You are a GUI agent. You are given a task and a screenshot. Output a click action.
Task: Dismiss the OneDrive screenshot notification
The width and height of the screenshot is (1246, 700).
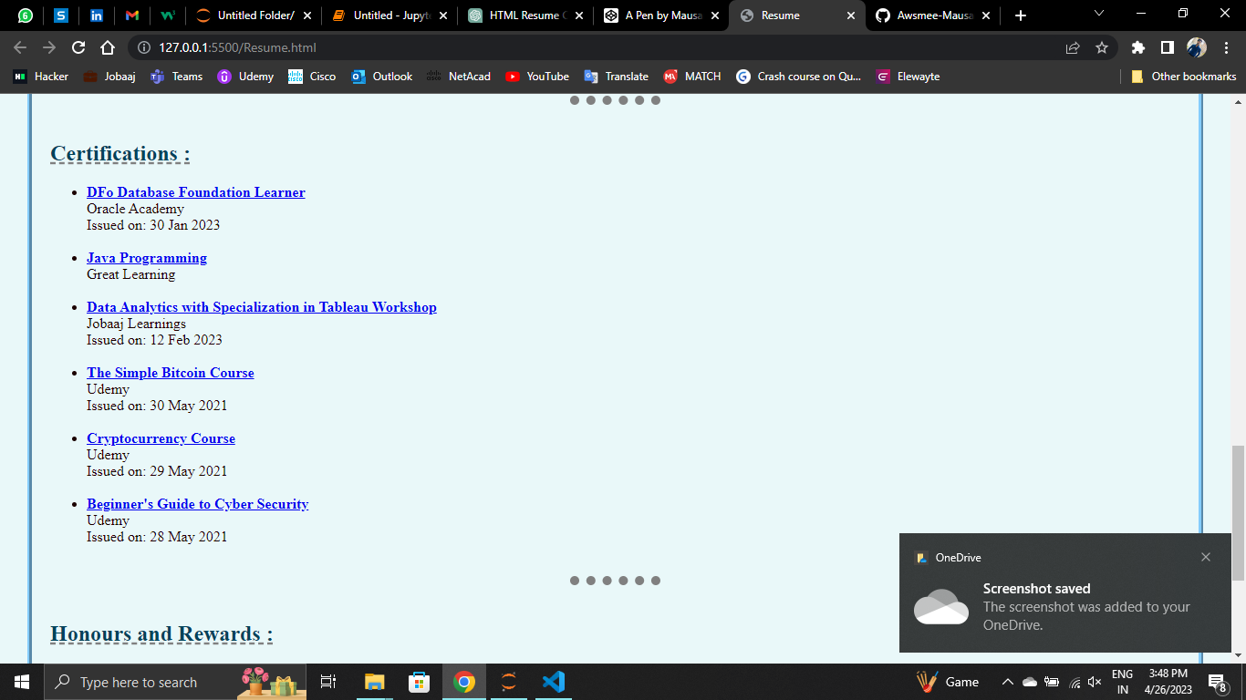1206,556
